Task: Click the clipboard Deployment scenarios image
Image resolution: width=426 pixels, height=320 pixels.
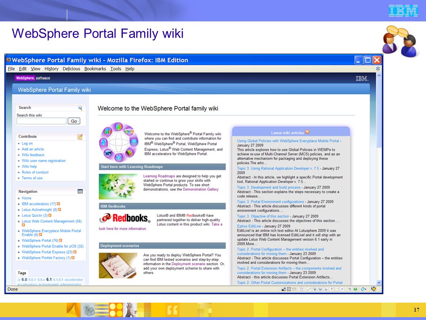Action: (118, 266)
